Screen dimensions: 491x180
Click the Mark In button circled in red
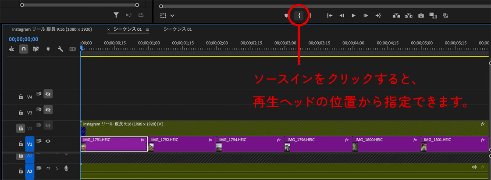299,15
